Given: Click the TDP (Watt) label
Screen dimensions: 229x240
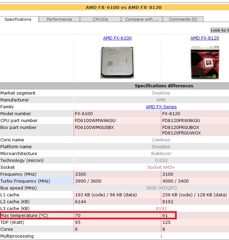Looking at the screenshot, I should coord(12,222).
